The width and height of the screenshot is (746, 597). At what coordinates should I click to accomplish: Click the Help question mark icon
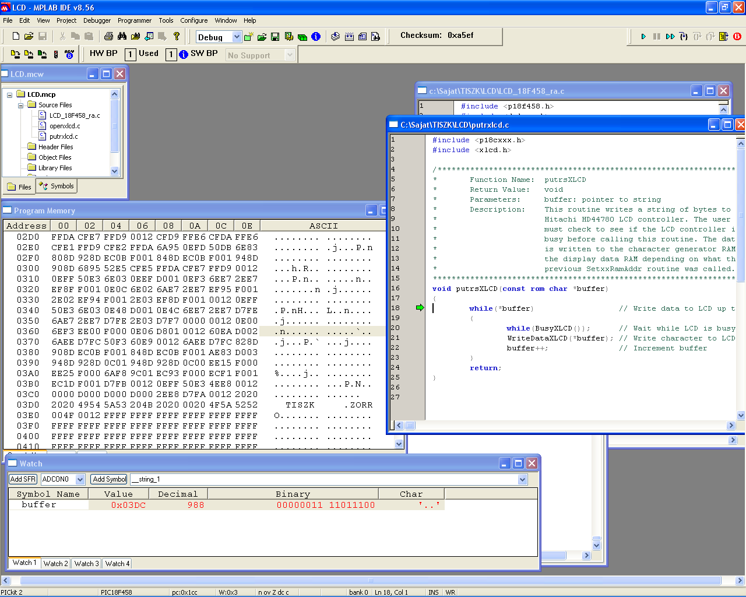(177, 36)
